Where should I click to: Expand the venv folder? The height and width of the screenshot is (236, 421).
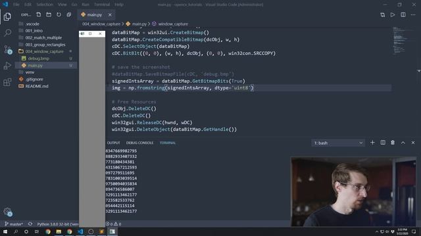(46, 72)
